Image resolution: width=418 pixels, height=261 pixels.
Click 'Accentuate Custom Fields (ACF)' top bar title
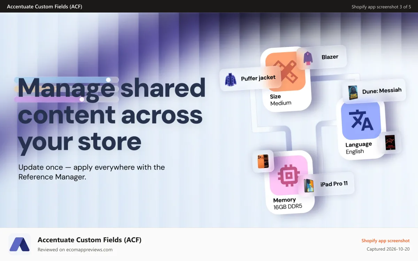click(x=45, y=7)
